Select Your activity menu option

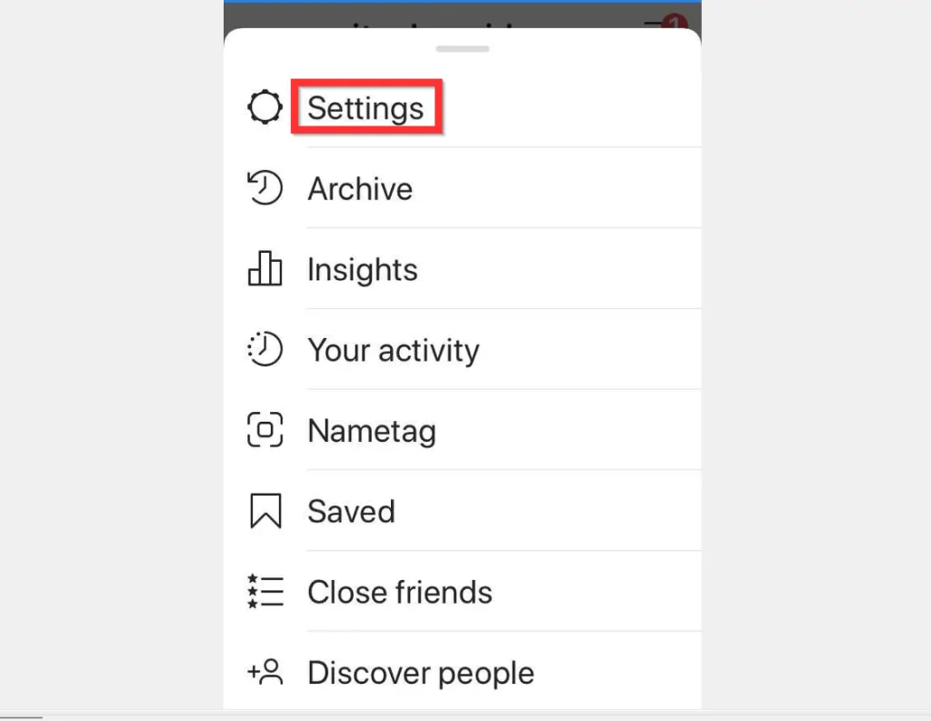pos(394,350)
